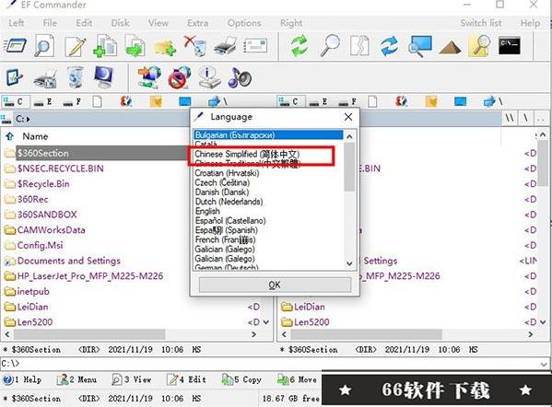Click the monitor with magnifier icon
Screen dimensions: 552x407
click(419, 46)
